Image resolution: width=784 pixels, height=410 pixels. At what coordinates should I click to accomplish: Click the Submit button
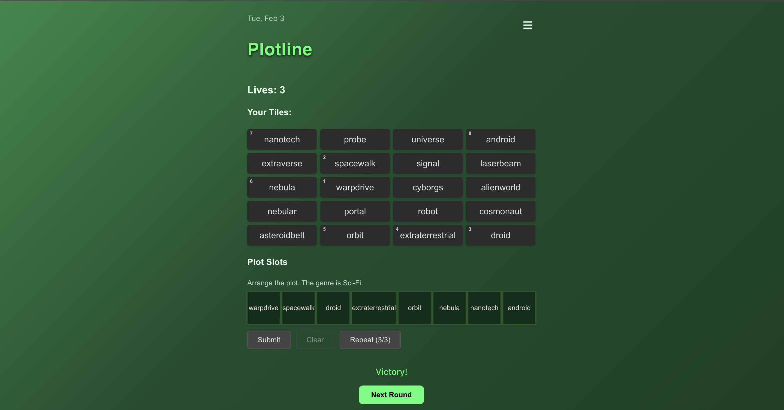(269, 340)
